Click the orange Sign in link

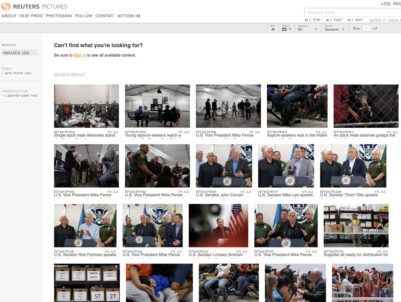tap(80, 55)
